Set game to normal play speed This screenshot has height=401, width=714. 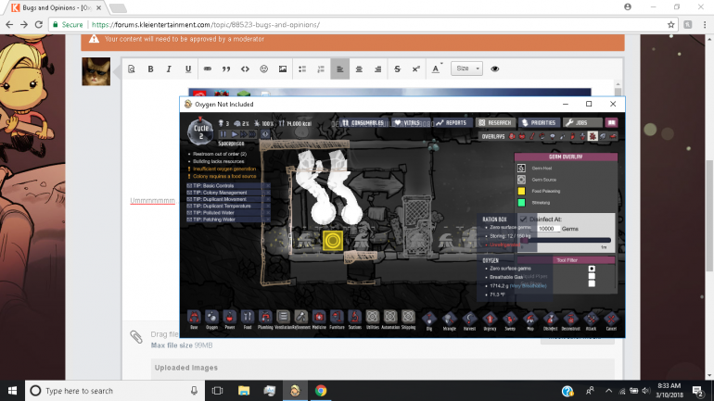(234, 134)
